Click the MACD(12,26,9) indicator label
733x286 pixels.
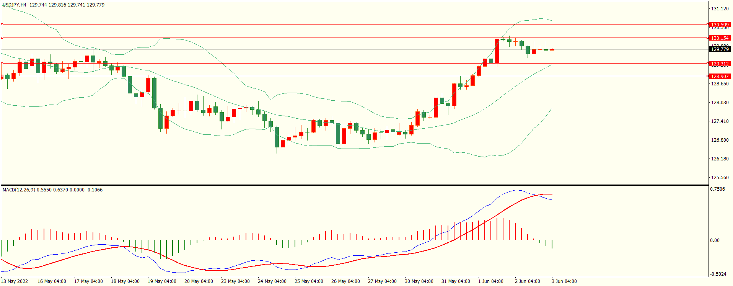click(x=19, y=190)
